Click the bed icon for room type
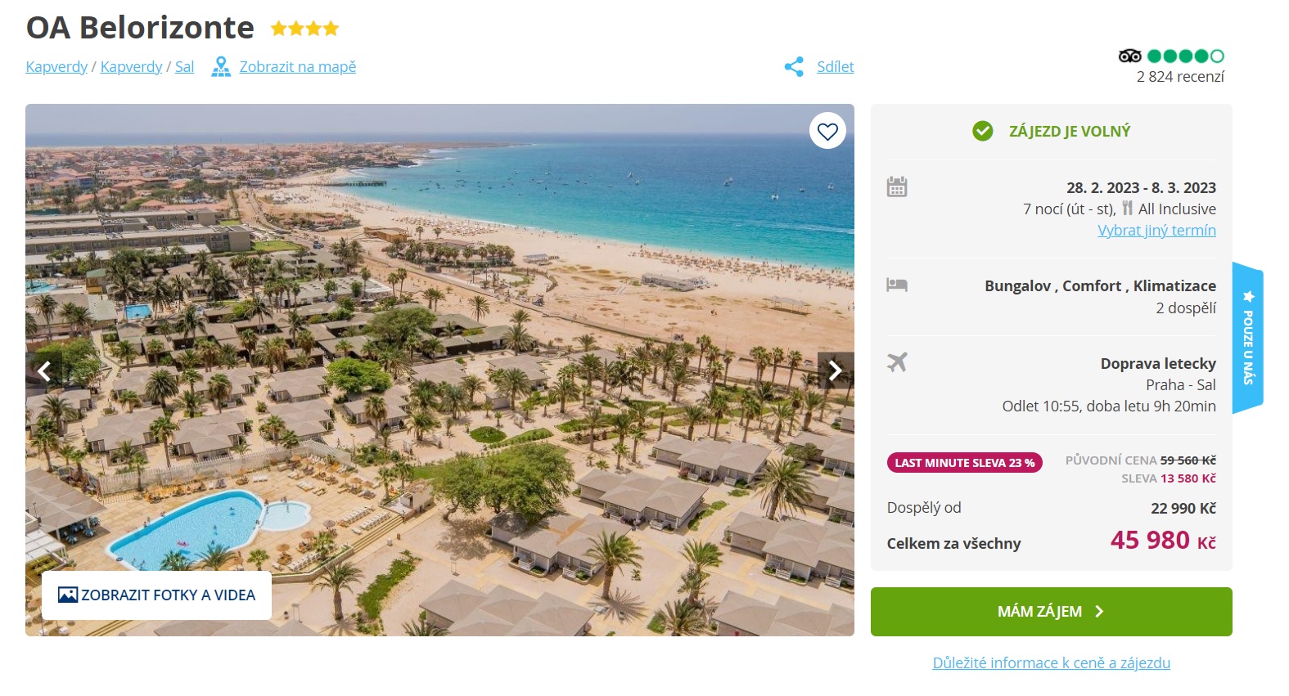Viewport: 1289px width, 696px height. 897,285
